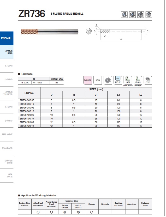
Task: Click the double circle under SKD61
Action: click(65, 212)
